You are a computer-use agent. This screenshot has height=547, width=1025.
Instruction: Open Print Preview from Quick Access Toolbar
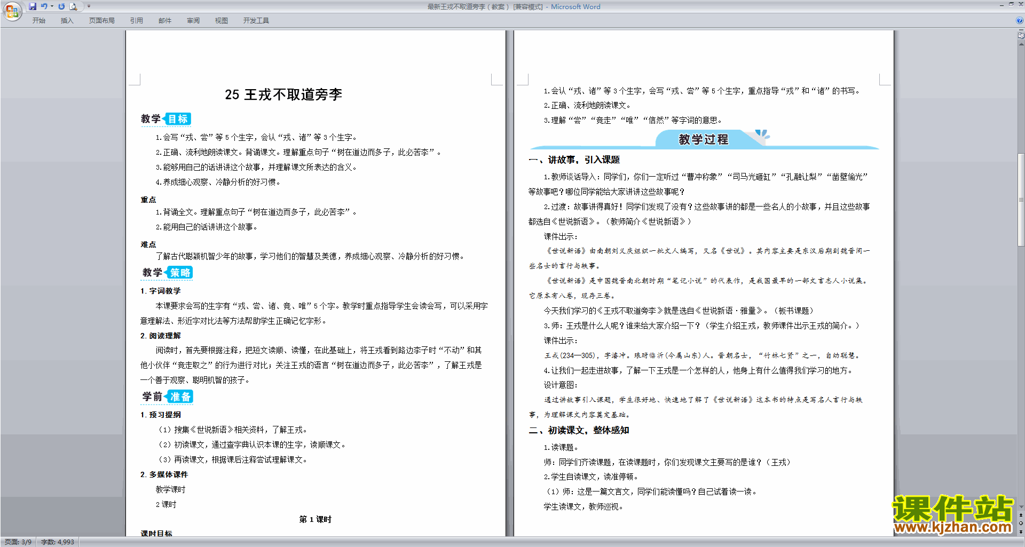pos(74,6)
